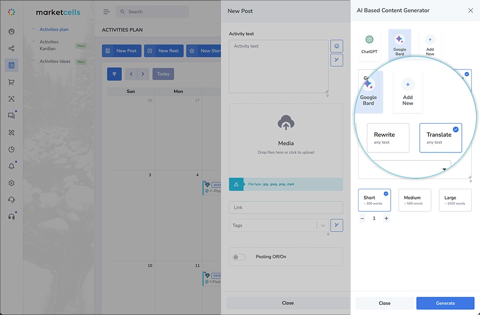Open the settings gear in sidebar

pos(12,183)
